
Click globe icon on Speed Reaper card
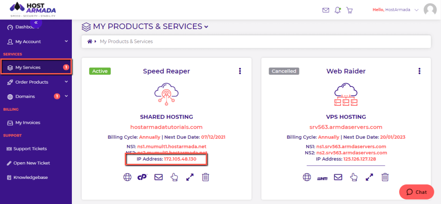click(127, 177)
